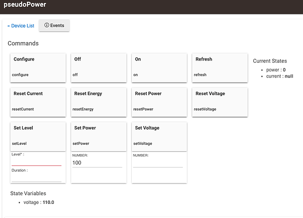Click the info icon on Events button

[46, 25]
